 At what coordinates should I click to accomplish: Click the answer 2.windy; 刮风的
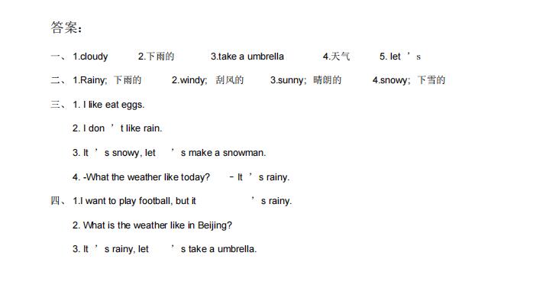(x=208, y=80)
